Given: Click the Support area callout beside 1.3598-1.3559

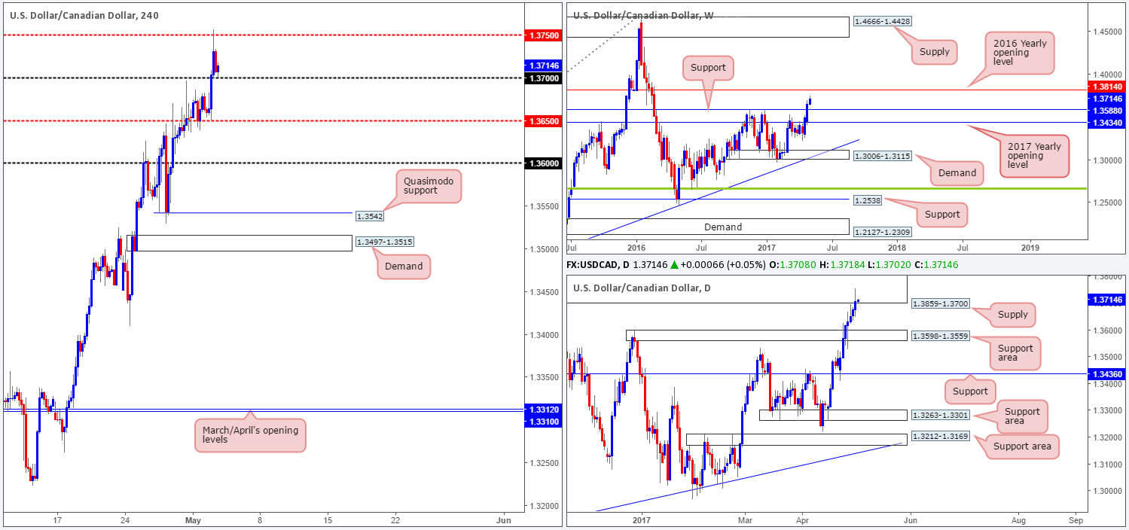Looking at the screenshot, I should tap(1017, 353).
